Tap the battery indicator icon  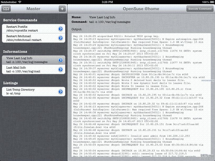click(x=212, y=2)
